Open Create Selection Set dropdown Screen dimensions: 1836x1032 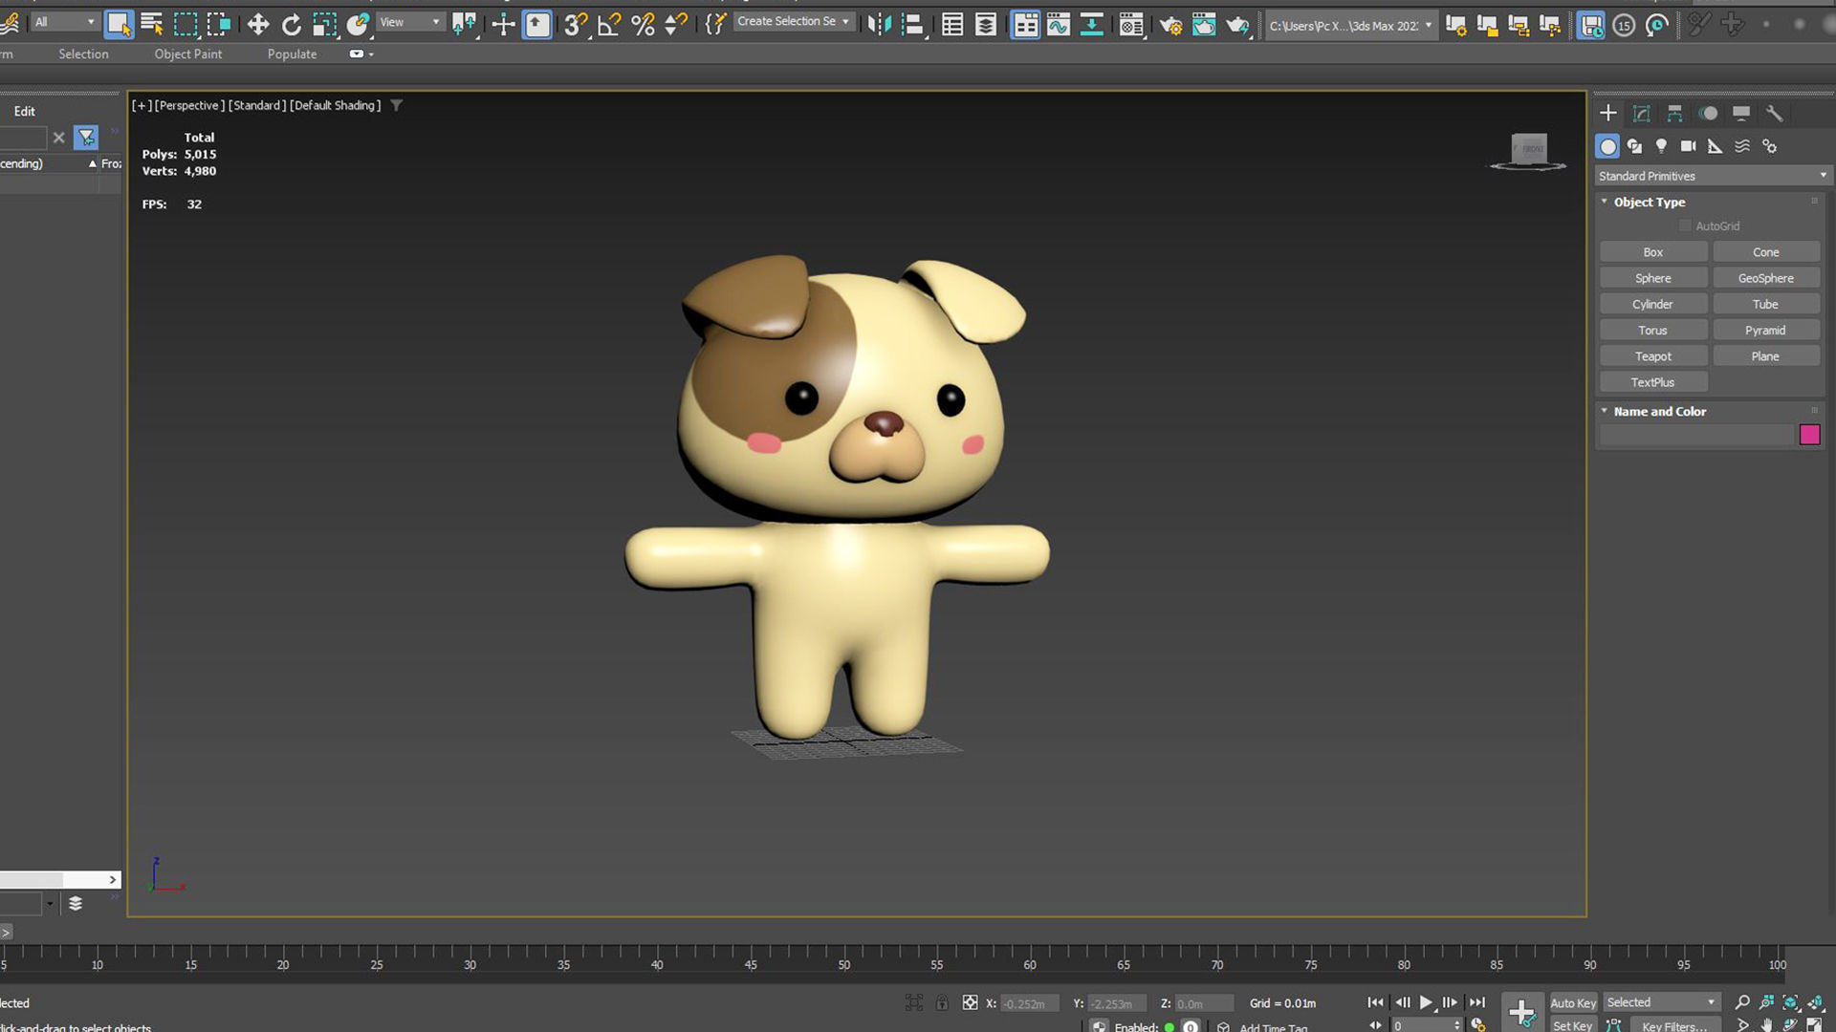pos(794,21)
